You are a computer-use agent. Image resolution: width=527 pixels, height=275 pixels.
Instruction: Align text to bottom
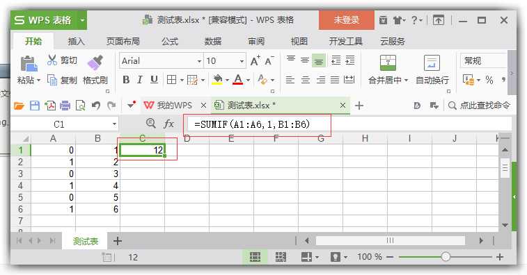[x=319, y=60]
